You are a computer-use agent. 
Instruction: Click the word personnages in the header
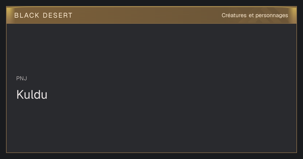click(272, 16)
